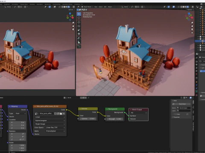Switch to the Texture Paint workspace tab
Image resolution: width=205 pixels, height=153 pixels.
point(24,4)
